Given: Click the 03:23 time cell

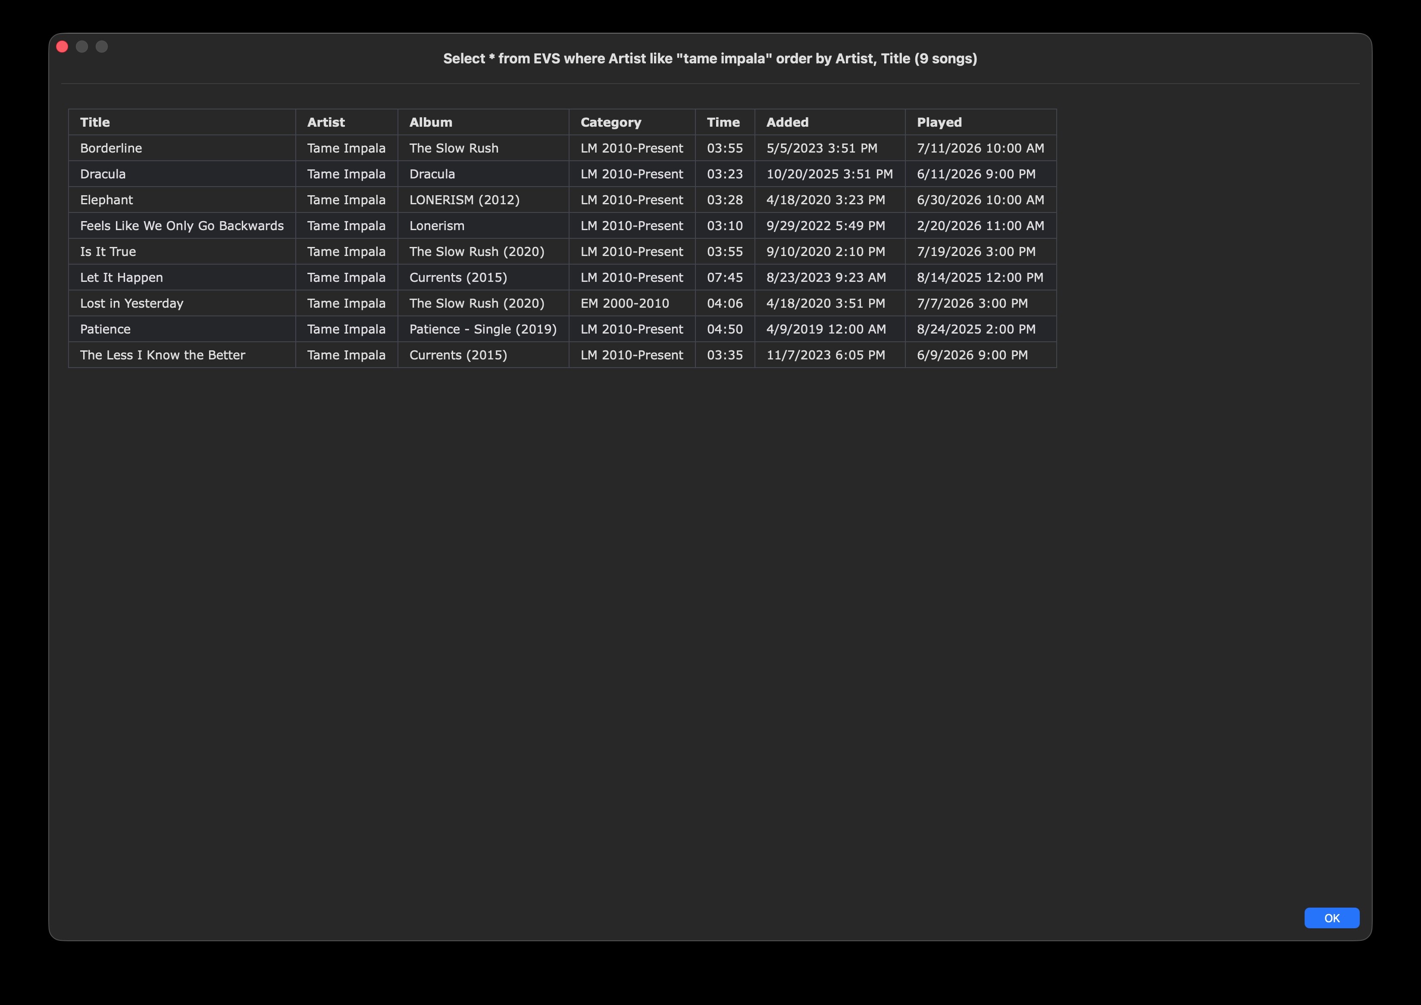Looking at the screenshot, I should pos(725,174).
